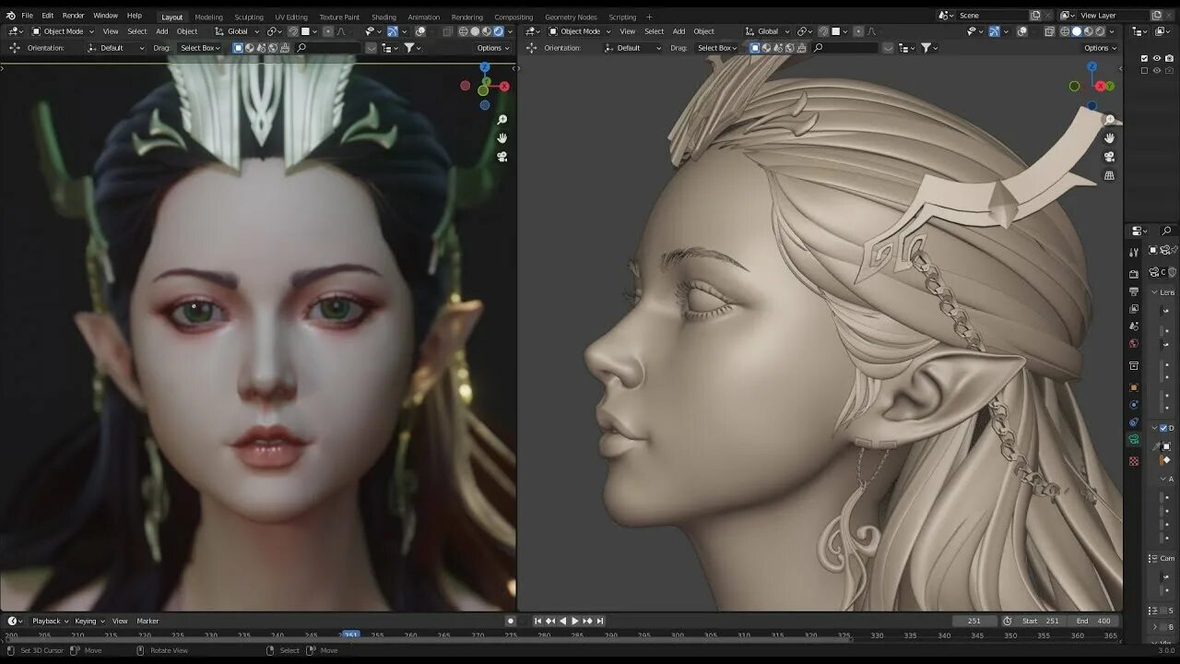Open the Playback dropdown in timeline
Image resolution: width=1180 pixels, height=664 pixels.
click(x=49, y=622)
